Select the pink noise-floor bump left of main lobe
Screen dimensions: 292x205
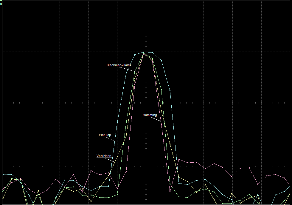coord(91,171)
